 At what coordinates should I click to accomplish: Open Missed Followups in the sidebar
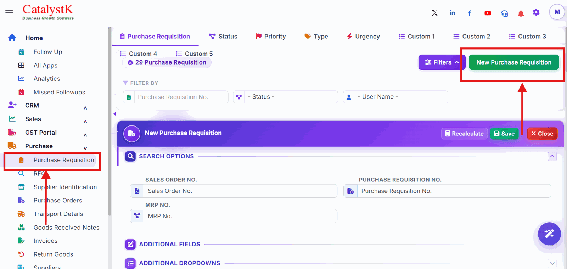tap(59, 92)
